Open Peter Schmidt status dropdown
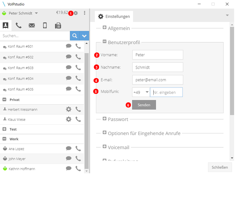 36,13
